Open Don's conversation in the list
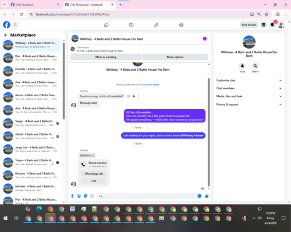The image size is (291, 232). (31, 58)
